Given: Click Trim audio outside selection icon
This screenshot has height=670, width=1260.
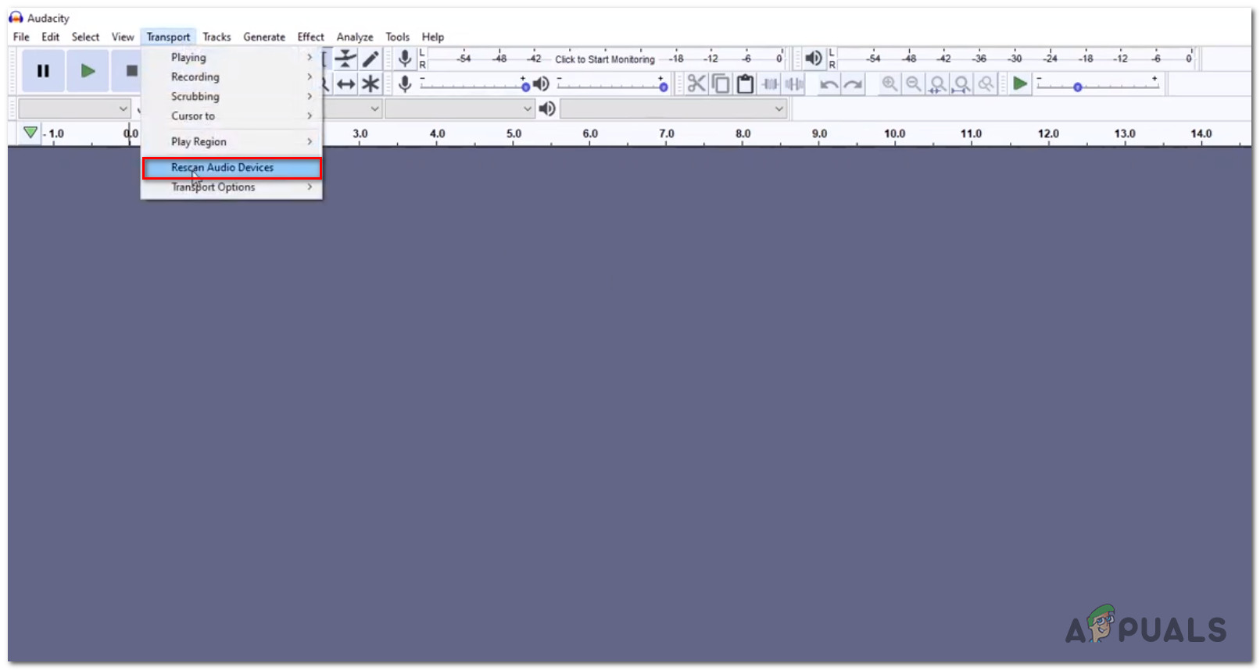Looking at the screenshot, I should [x=770, y=84].
